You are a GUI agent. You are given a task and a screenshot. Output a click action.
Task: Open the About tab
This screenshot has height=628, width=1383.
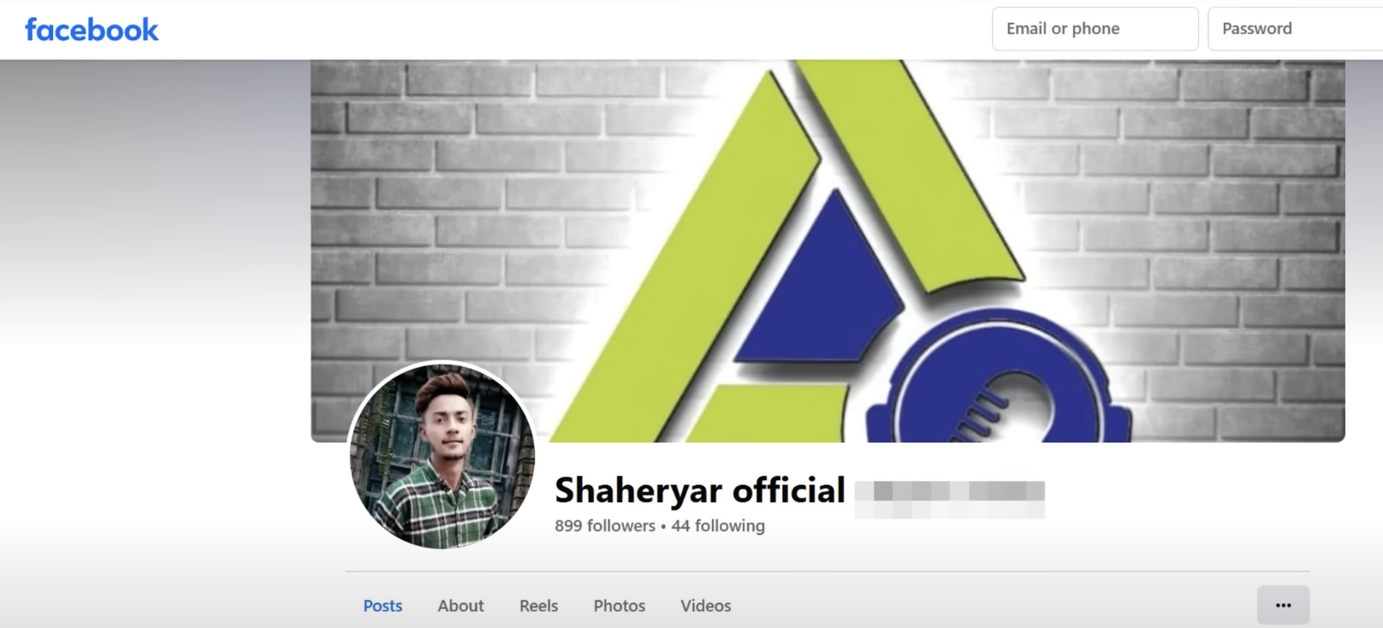tap(460, 606)
